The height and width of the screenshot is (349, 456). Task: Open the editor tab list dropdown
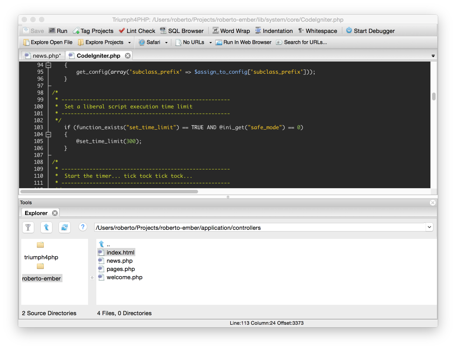(433, 56)
